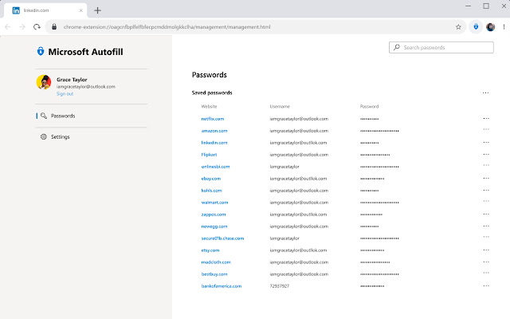Click the Search passwords field
The height and width of the screenshot is (319, 510).
pos(445,48)
